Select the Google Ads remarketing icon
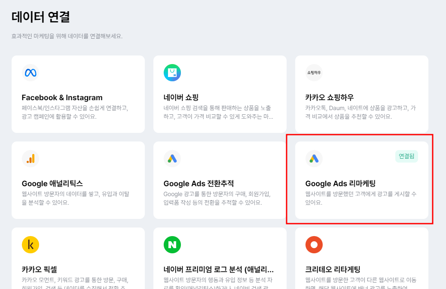 [314, 159]
